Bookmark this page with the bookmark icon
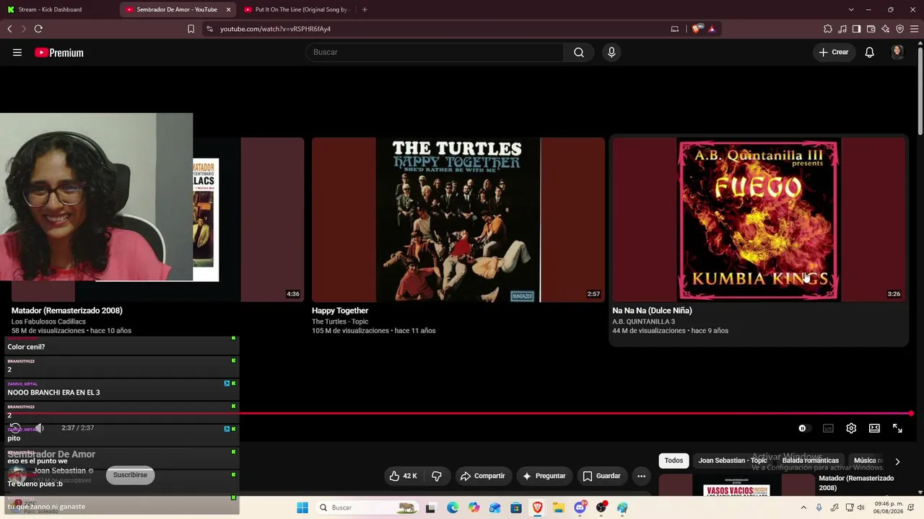 click(191, 29)
